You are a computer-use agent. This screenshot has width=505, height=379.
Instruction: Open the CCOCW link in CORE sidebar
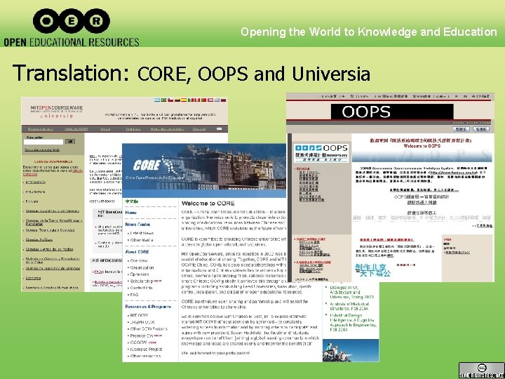tap(138, 343)
